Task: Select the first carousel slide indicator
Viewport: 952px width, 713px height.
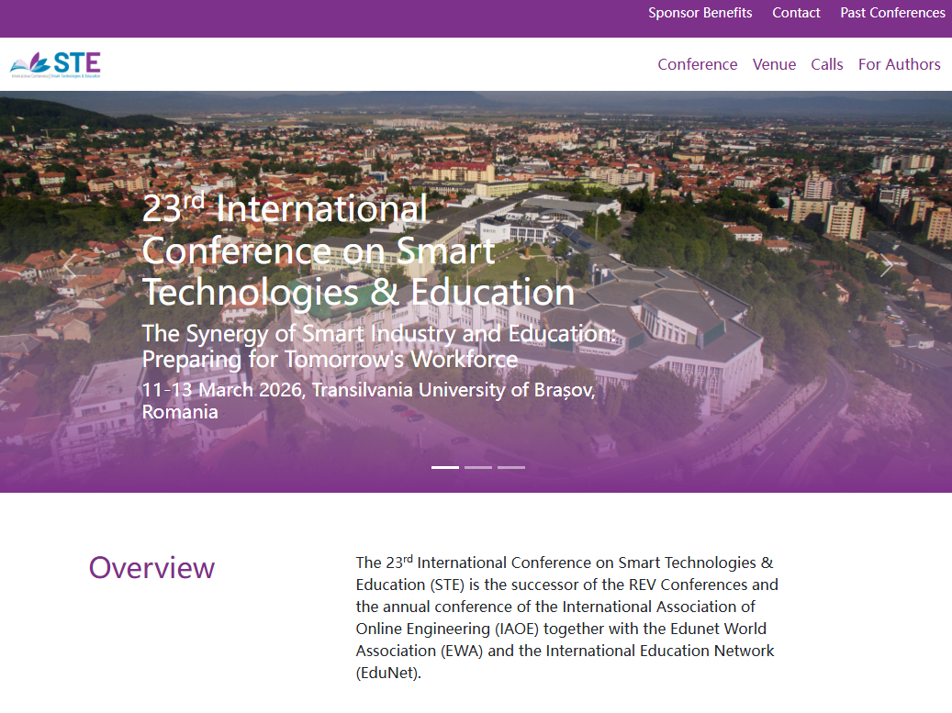Action: [x=445, y=467]
